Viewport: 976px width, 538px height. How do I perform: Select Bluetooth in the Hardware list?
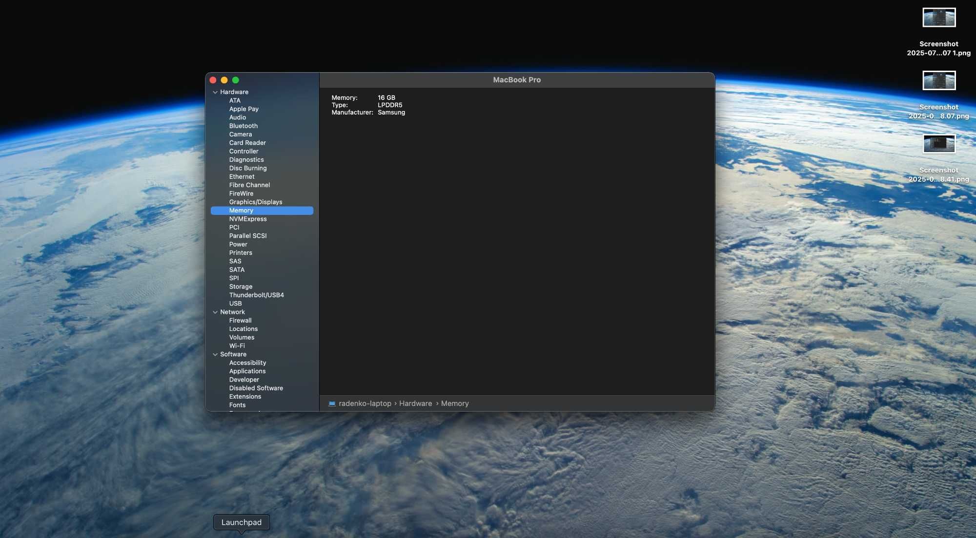click(x=244, y=126)
